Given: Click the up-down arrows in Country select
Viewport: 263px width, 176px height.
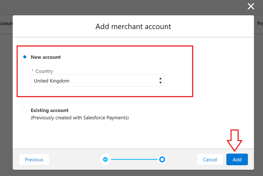Looking at the screenshot, I should pos(160,81).
